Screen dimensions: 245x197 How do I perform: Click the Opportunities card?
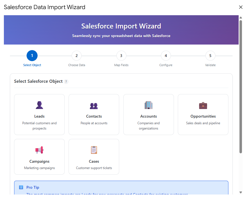[x=203, y=115]
